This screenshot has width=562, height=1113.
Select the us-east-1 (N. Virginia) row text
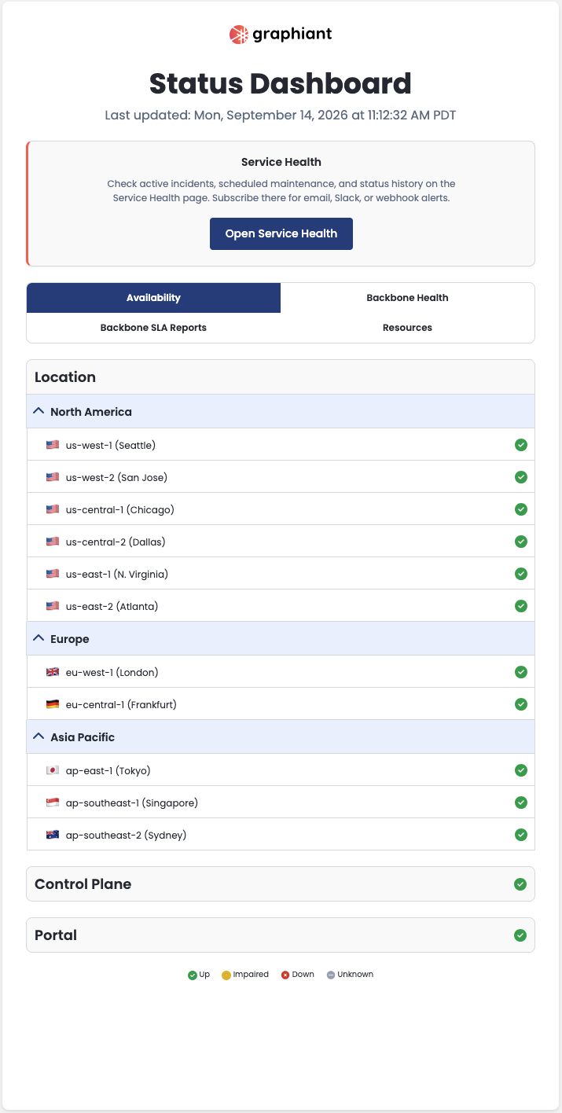117,574
